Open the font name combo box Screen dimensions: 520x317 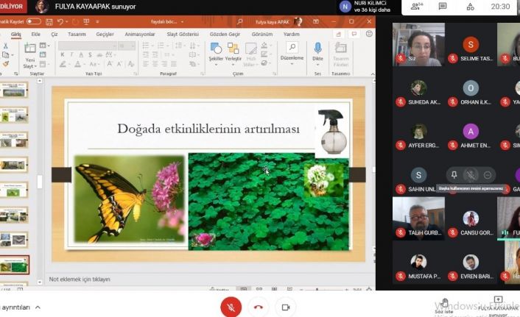(87, 46)
